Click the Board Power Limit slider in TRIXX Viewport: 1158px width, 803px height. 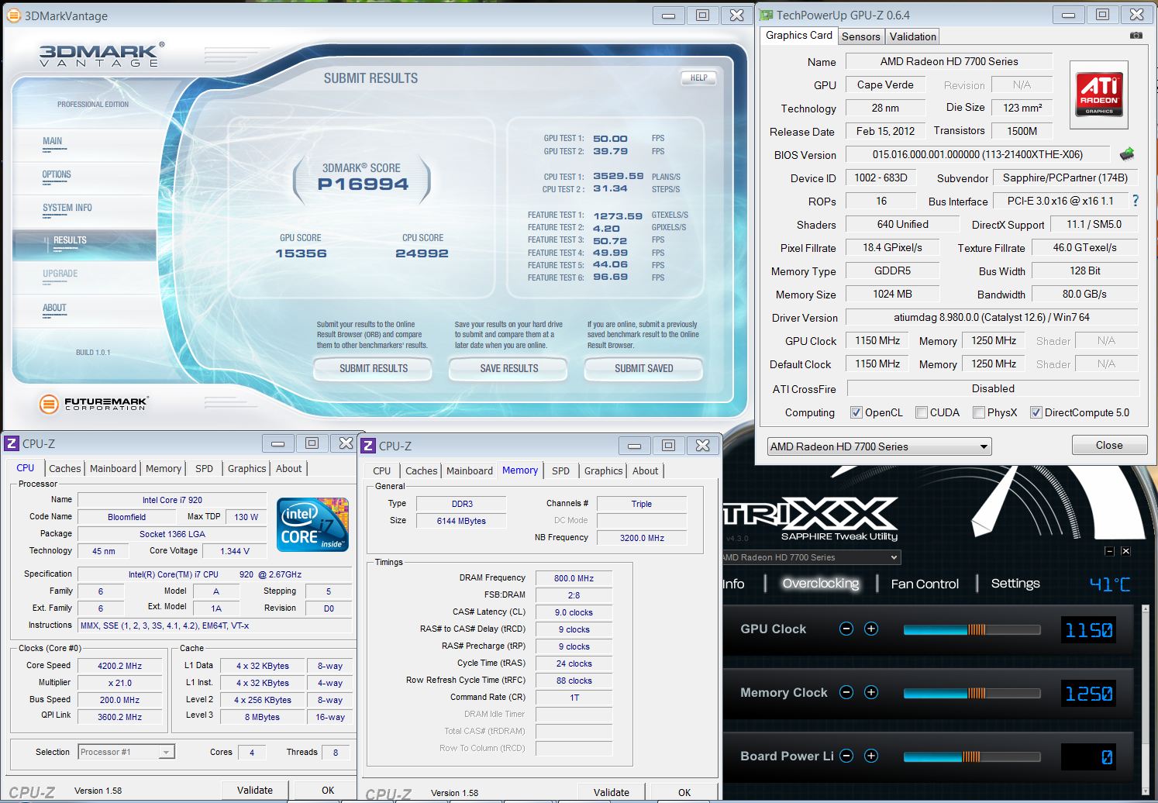[x=972, y=756]
